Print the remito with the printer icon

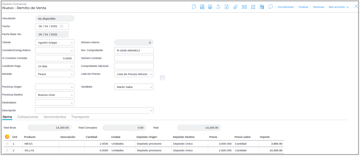point(210,7)
